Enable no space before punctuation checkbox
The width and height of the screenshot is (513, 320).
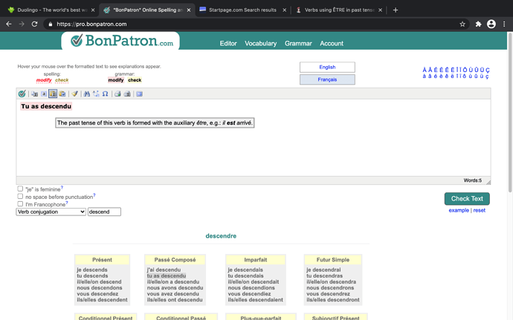pos(20,196)
